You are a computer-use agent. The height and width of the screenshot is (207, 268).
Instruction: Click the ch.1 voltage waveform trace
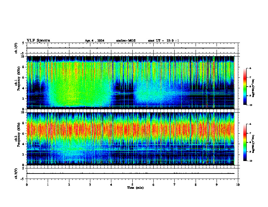click(130, 48)
